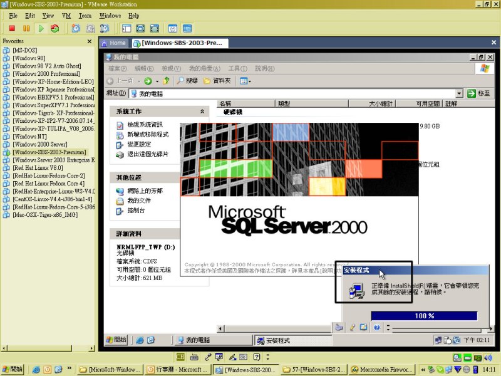Screen dimensions: 501x376
Task: Click the host tray volume speaker icon
Action: pos(488,358)
